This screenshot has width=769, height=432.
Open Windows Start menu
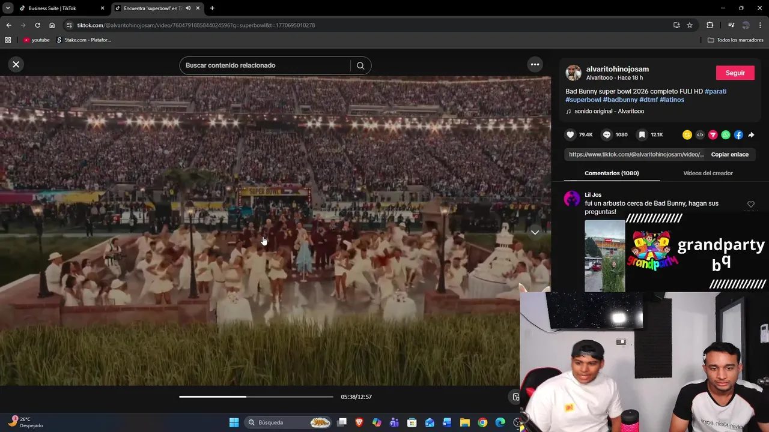point(234,422)
